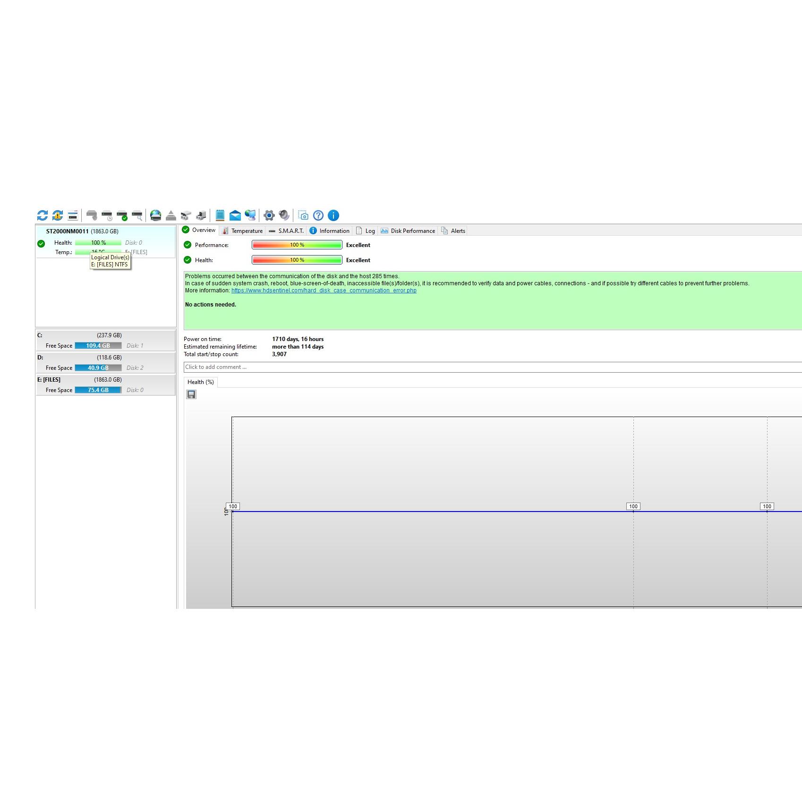The height and width of the screenshot is (802, 802).
Task: Click the blue envelope email icon
Action: 235,216
